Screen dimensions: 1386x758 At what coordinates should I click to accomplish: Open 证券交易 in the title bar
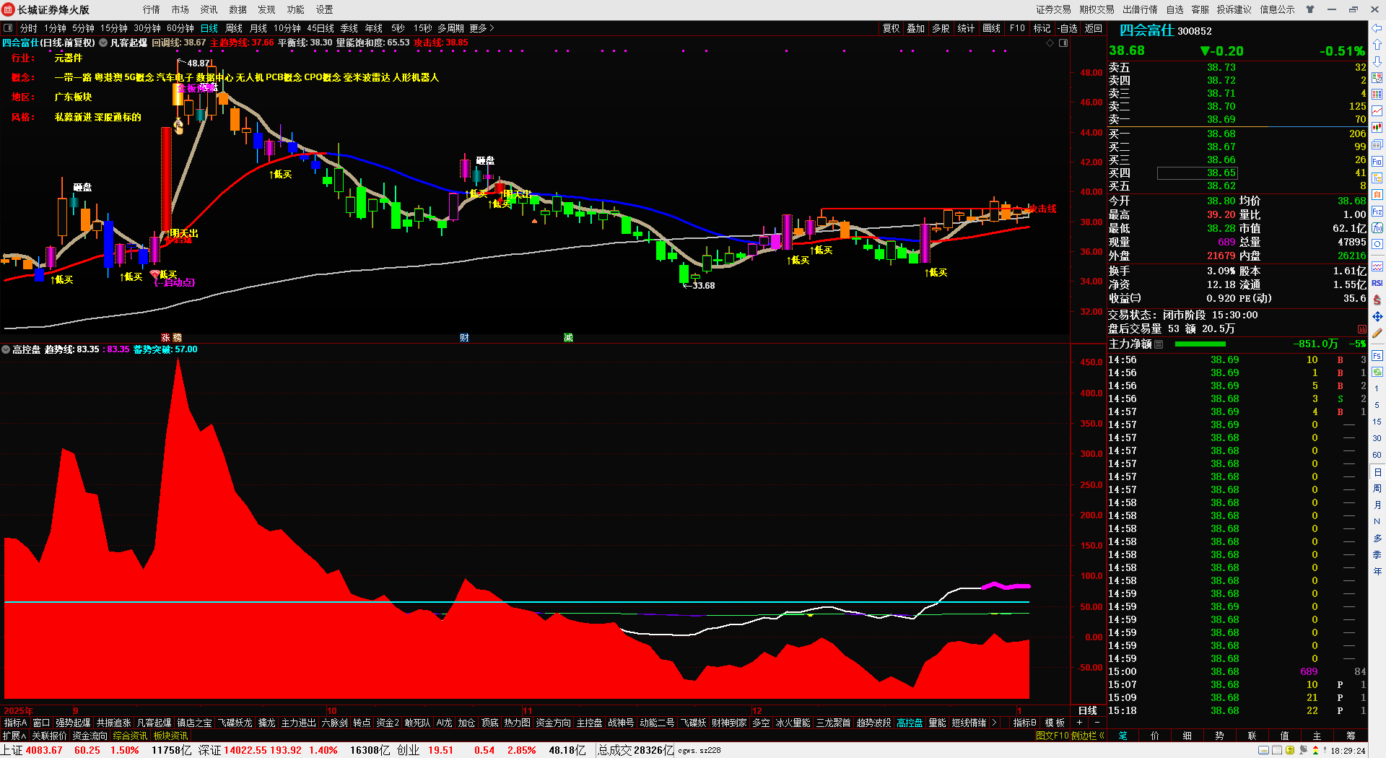point(1054,9)
